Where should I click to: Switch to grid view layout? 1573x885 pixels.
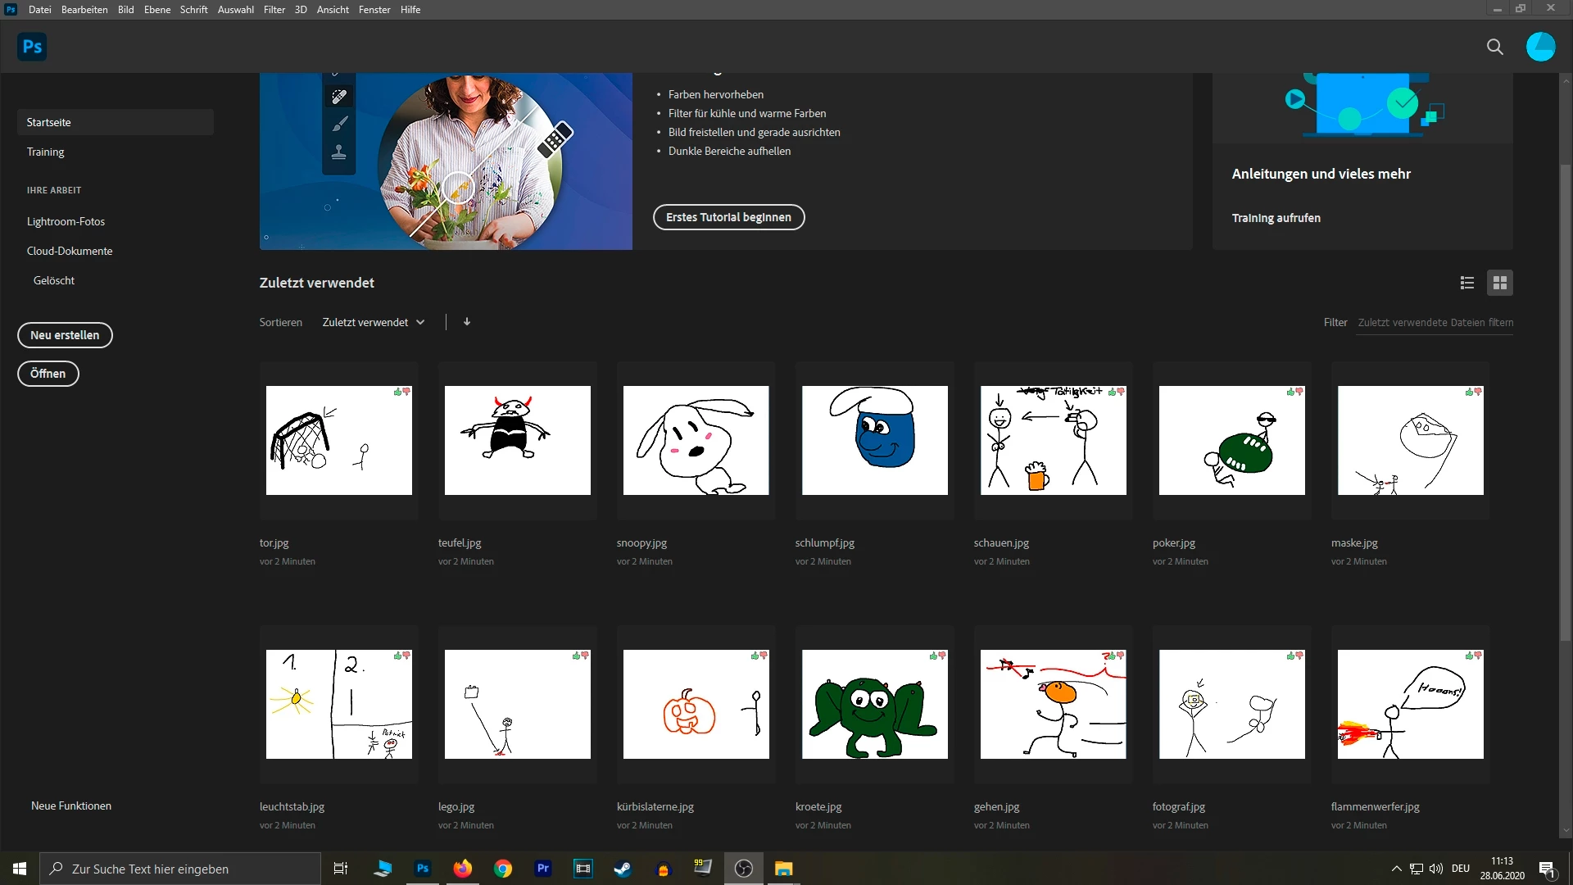coord(1500,283)
